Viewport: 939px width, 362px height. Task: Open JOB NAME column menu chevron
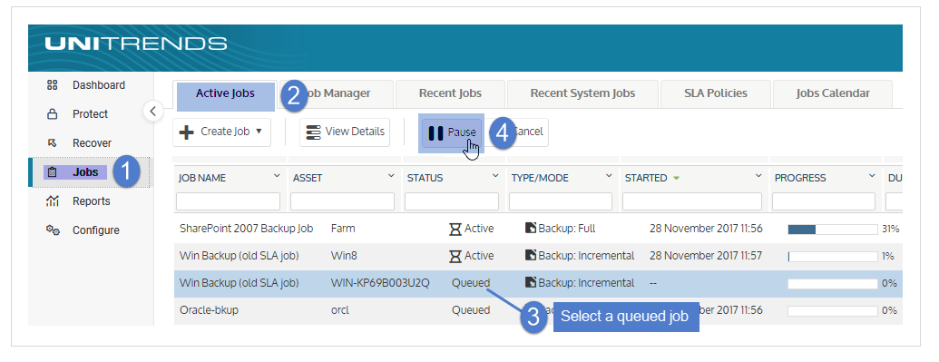277,176
